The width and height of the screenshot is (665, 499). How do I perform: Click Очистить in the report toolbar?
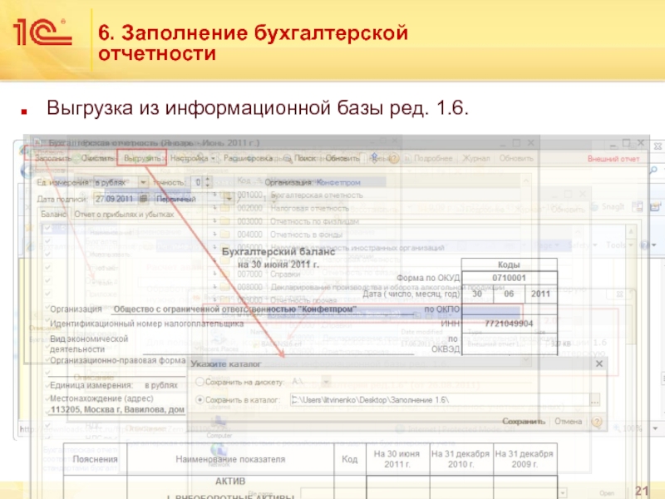pos(97,157)
